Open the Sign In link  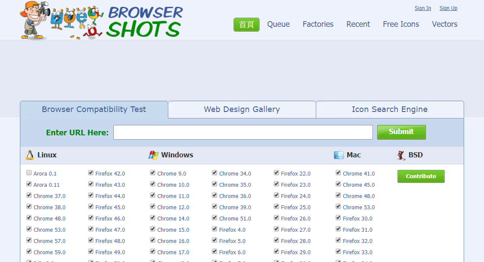(x=423, y=8)
